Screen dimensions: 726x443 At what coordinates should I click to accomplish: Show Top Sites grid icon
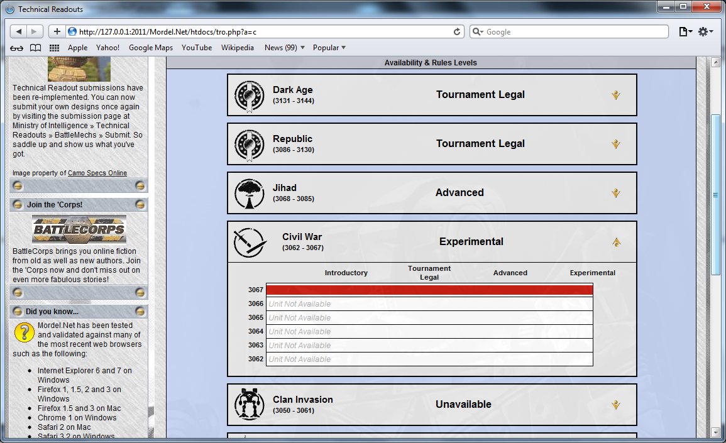54,48
